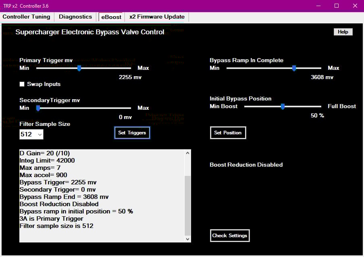Click the 'Secondary Trigger= 0 mv' log line
This screenshot has height=257, width=364.
click(58, 190)
